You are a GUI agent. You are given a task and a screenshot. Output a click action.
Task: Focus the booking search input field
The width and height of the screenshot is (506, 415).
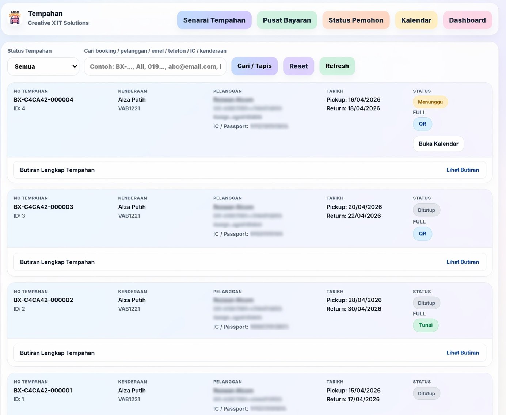155,66
